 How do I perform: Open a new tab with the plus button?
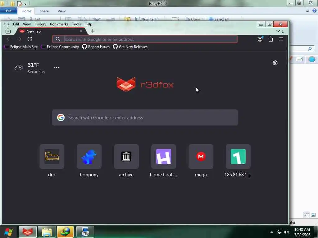(93, 31)
